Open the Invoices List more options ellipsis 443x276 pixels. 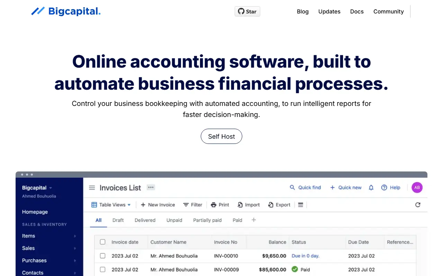click(151, 187)
